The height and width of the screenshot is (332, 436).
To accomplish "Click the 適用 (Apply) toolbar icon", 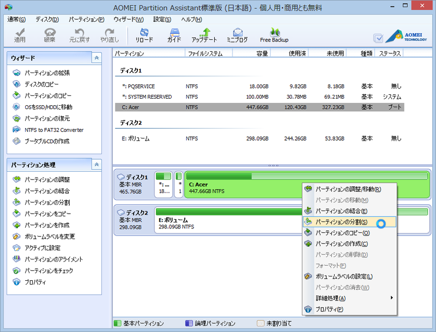I will click(20, 35).
